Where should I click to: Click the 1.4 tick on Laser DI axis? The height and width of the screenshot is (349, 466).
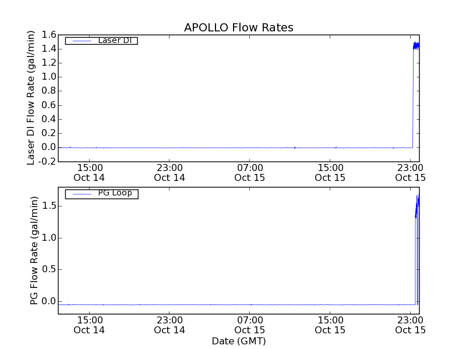(49, 49)
